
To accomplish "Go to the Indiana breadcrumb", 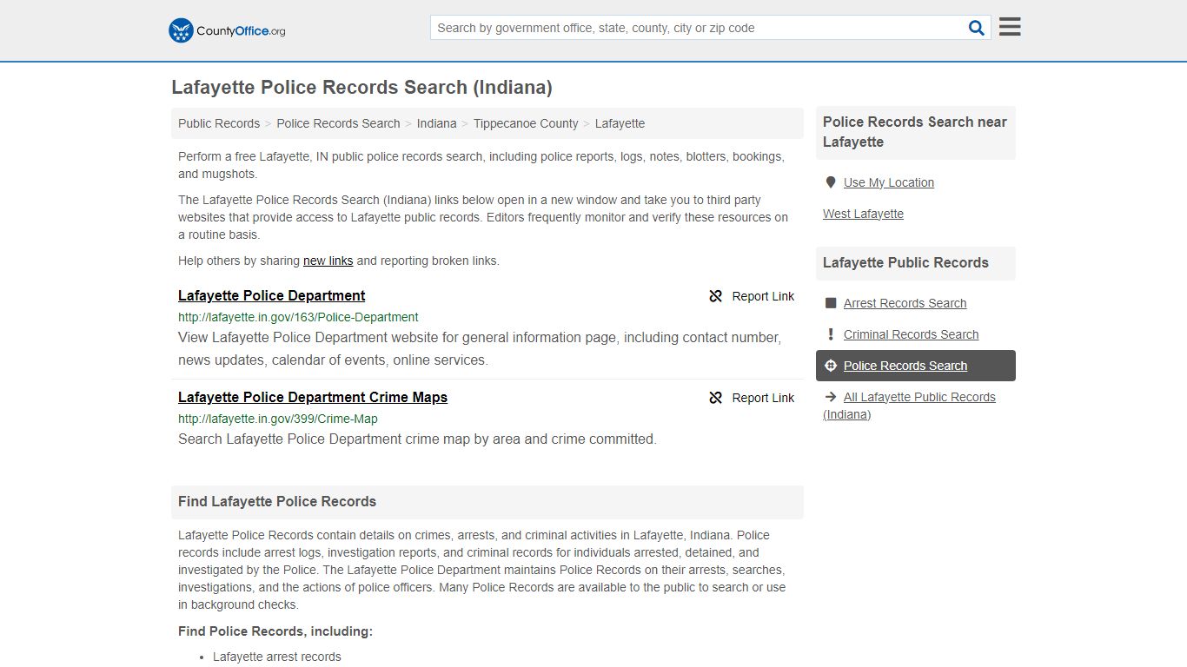I will [x=436, y=123].
